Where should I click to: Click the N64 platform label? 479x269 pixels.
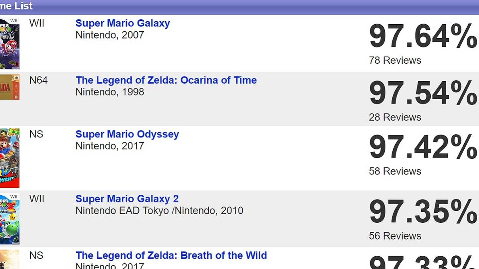tap(38, 81)
